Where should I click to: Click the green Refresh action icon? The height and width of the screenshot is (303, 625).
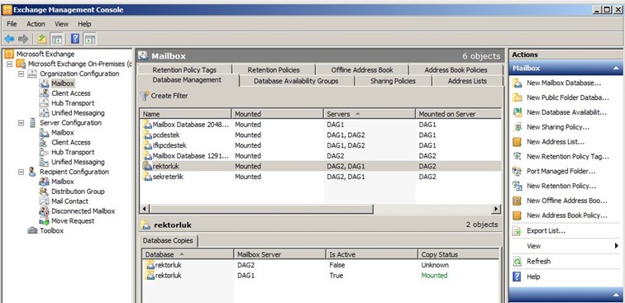(517, 261)
